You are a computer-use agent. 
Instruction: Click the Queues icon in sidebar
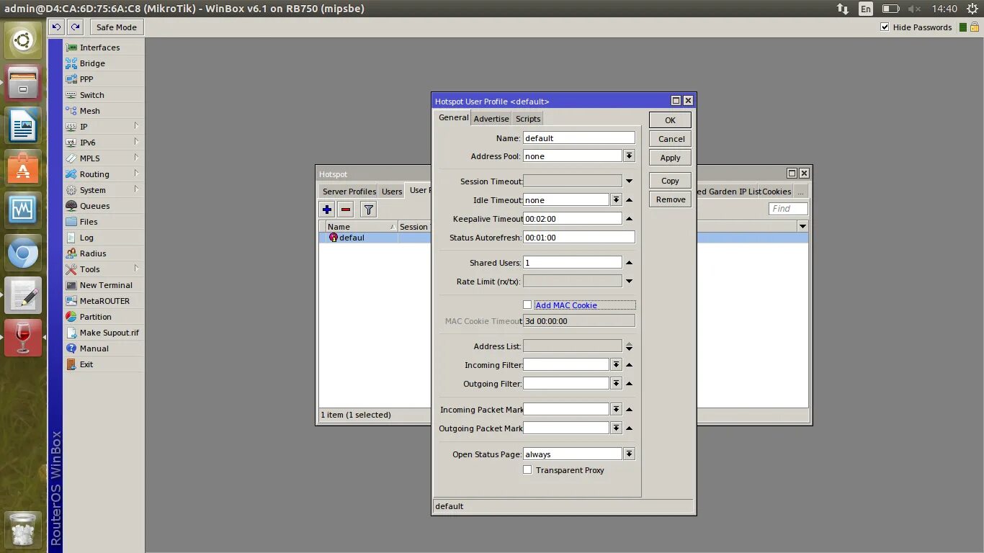tap(71, 206)
